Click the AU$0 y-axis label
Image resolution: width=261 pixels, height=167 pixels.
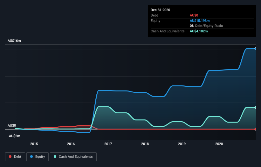click(x=12, y=125)
